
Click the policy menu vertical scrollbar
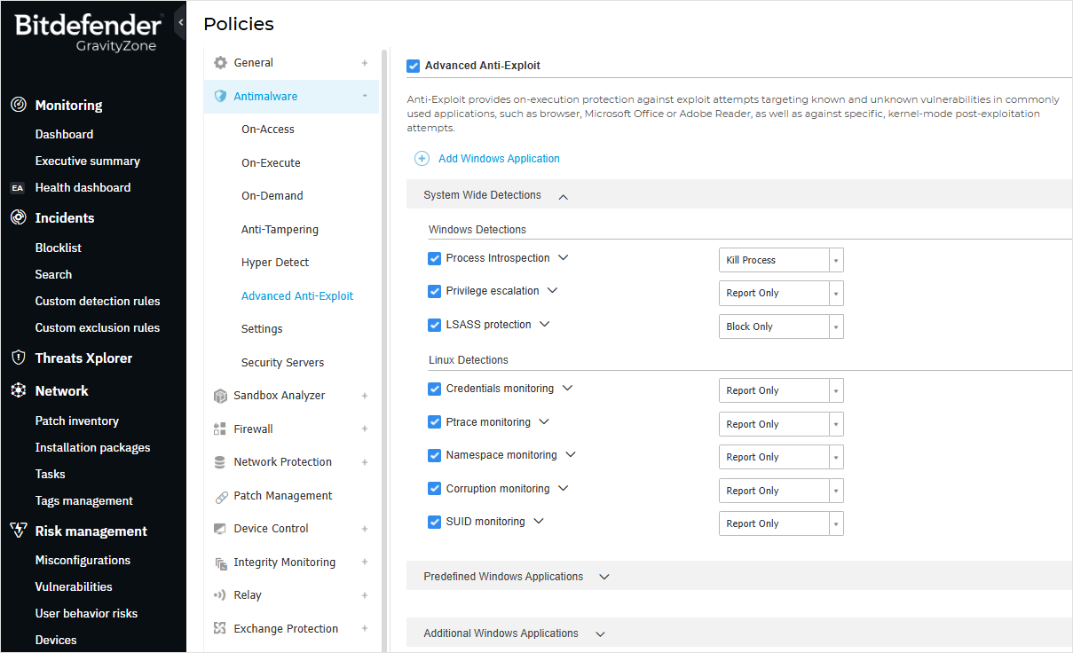(x=385, y=350)
